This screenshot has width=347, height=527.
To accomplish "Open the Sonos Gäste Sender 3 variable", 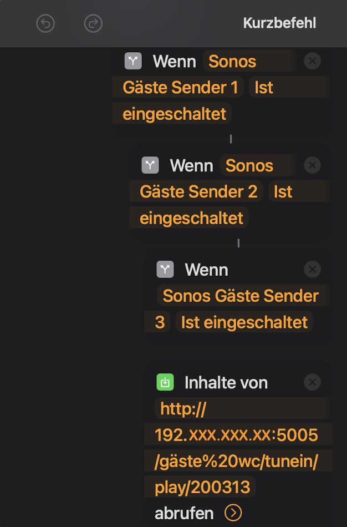I will click(241, 296).
